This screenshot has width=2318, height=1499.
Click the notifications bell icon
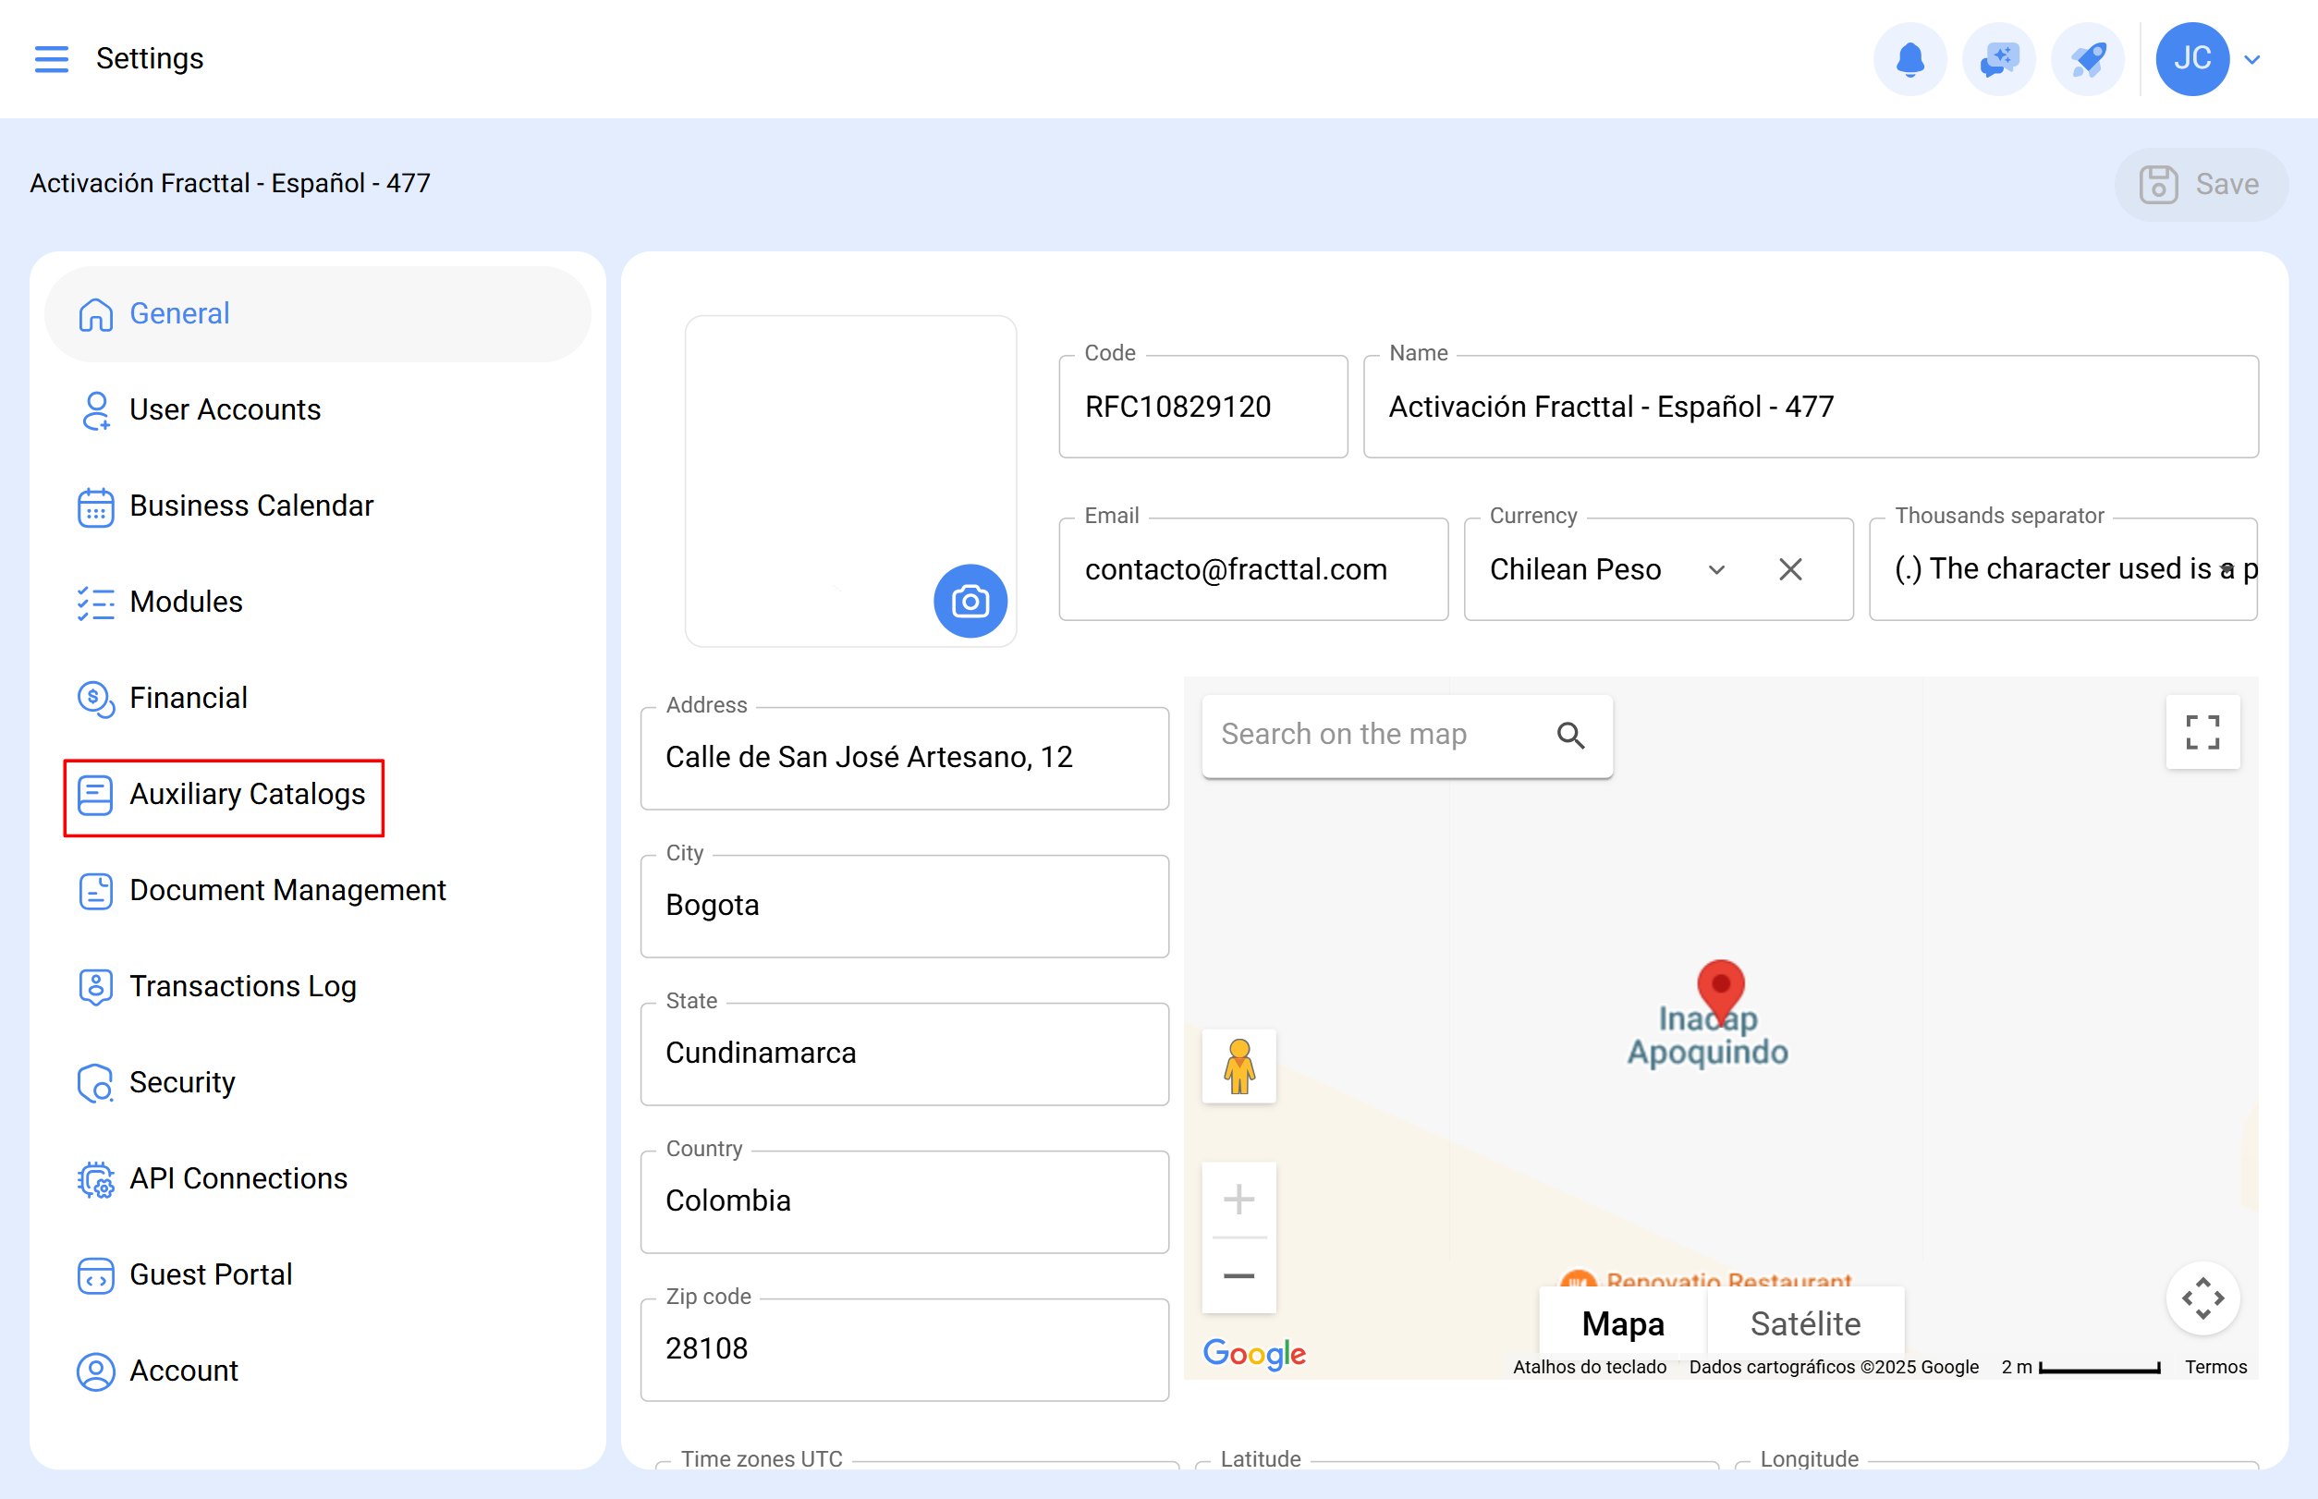click(1909, 58)
